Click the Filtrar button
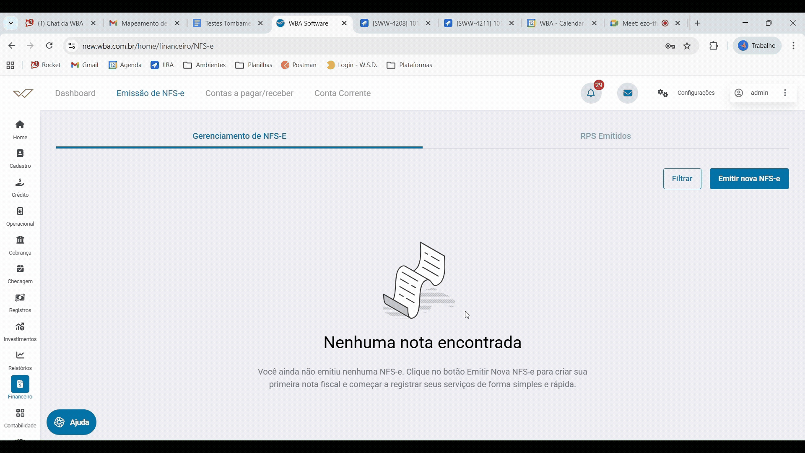Viewport: 805px width, 453px height. point(682,179)
